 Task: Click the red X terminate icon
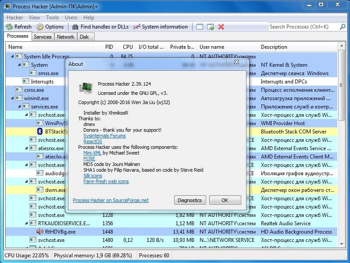click(x=221, y=27)
